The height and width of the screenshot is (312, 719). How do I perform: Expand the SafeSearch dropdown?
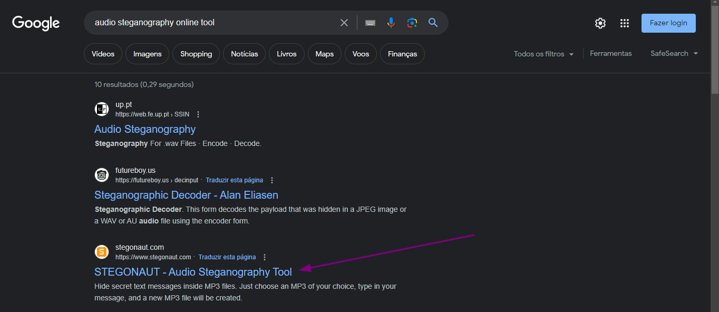coord(674,53)
